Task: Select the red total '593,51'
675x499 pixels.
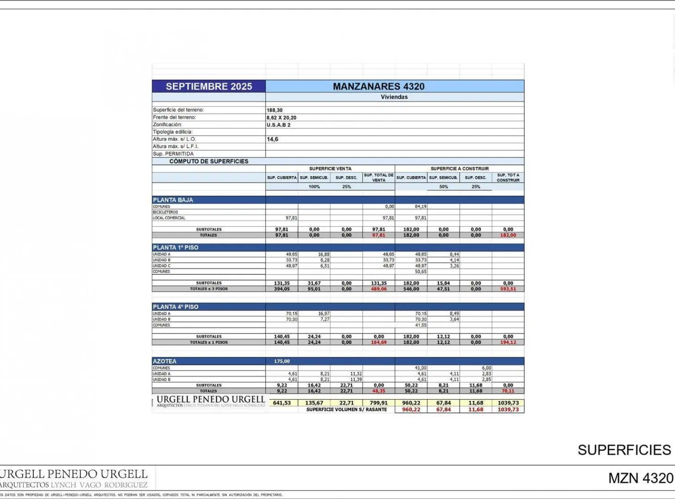Action: [x=508, y=289]
